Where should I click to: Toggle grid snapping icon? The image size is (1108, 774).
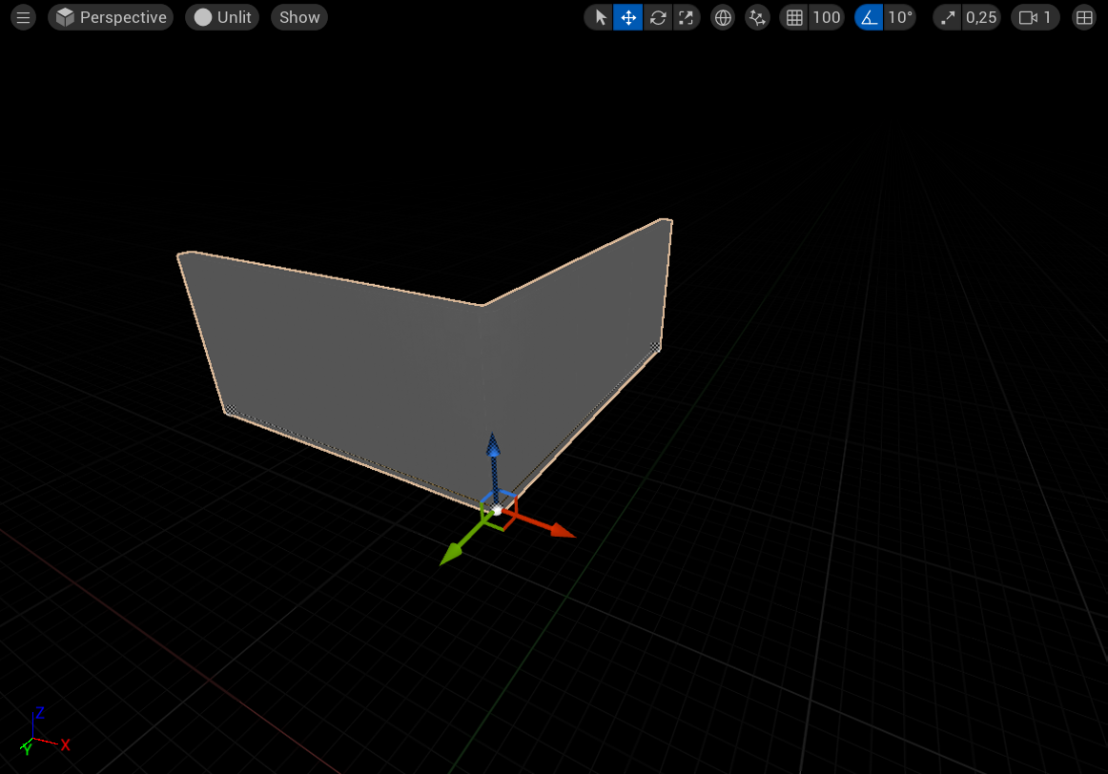click(794, 17)
